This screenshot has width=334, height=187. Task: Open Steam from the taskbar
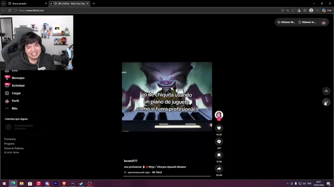[x=81, y=184]
